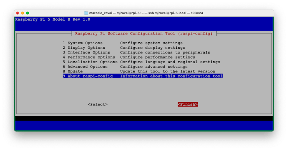Click the yellow minimize window button
The image size is (288, 150).
pos(23,13)
